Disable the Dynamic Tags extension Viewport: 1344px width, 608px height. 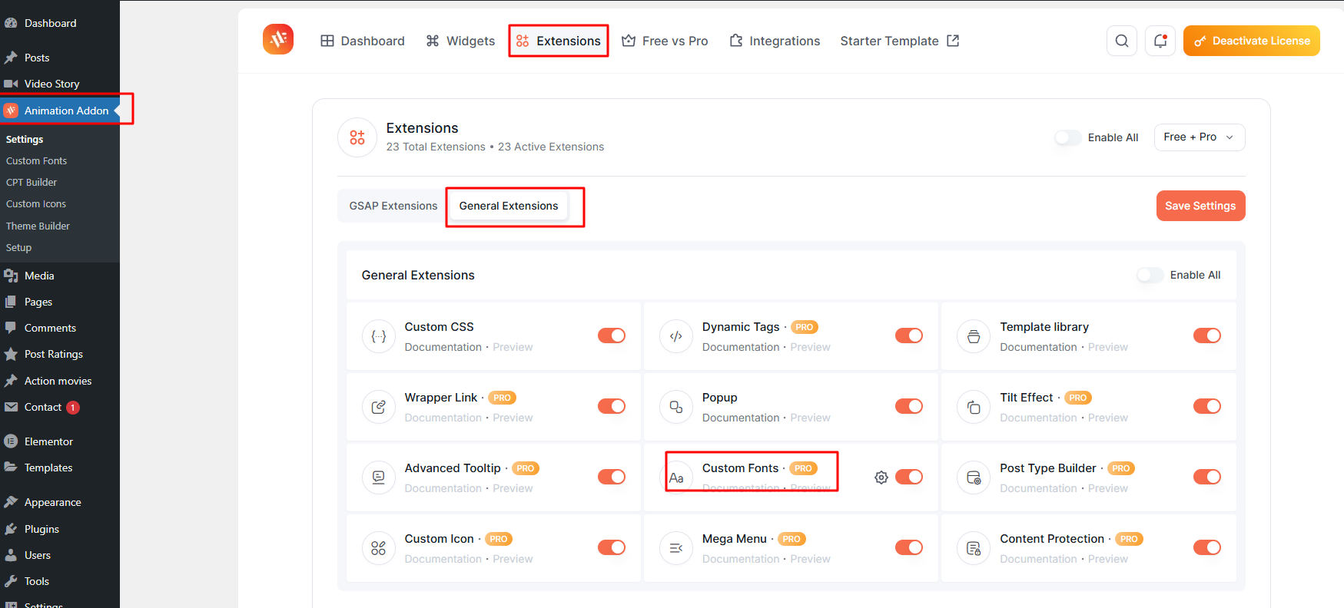[x=909, y=335]
